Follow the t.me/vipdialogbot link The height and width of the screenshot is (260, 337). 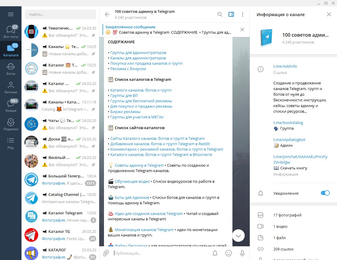pos(289,140)
